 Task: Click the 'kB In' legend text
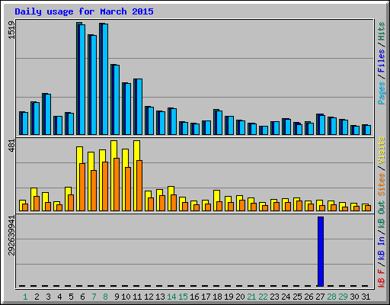pos(382,249)
